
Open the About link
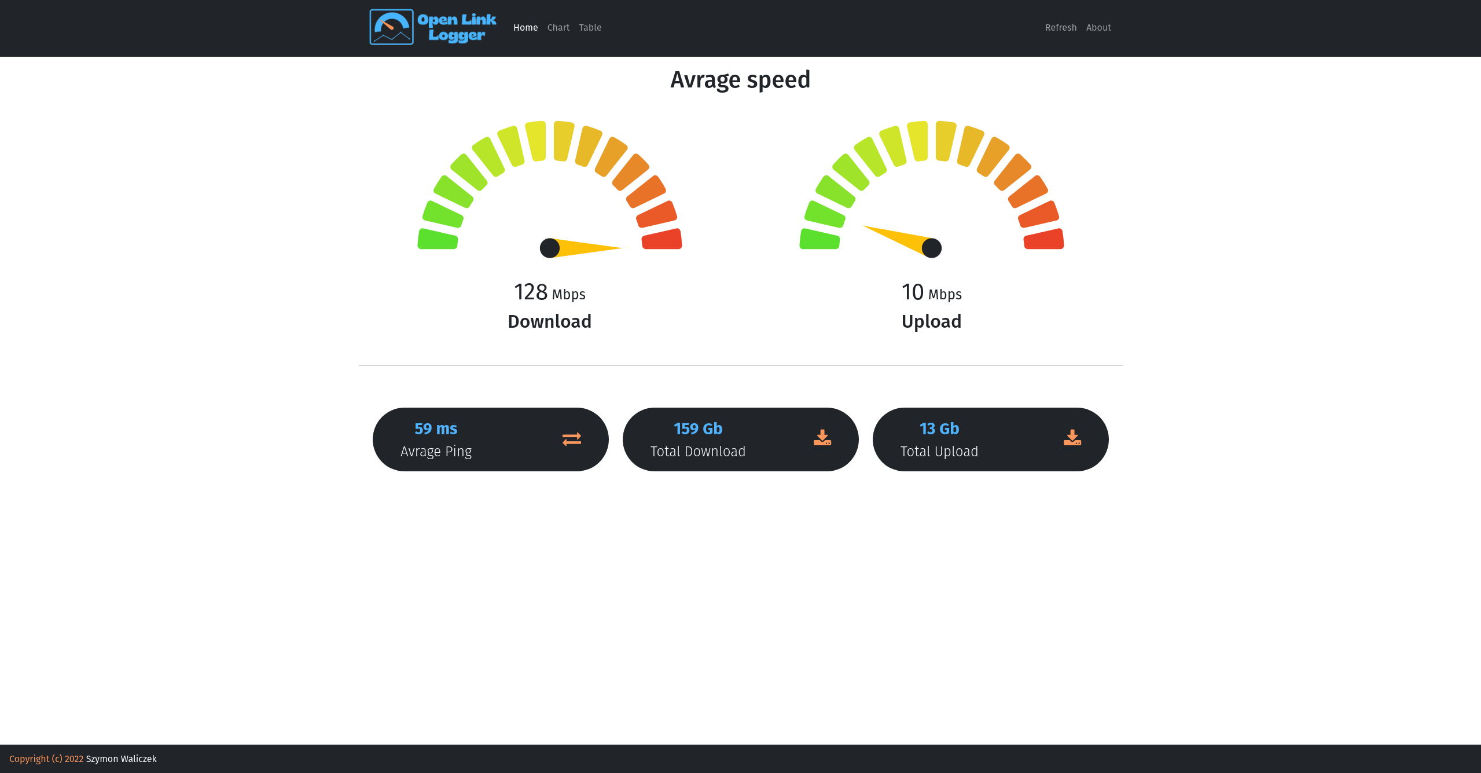pos(1098,28)
